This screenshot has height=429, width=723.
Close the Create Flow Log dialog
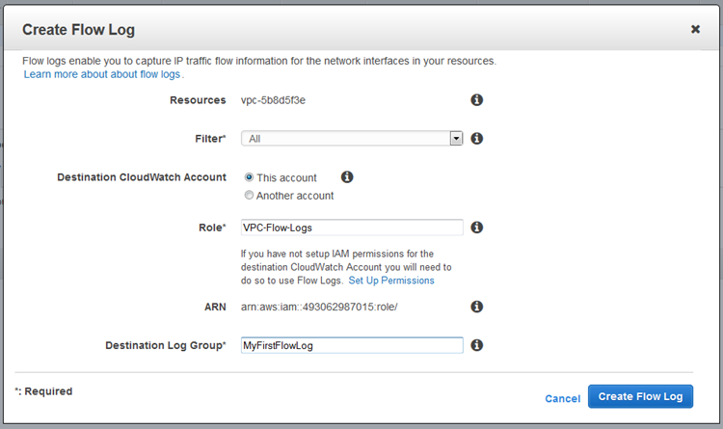click(695, 30)
